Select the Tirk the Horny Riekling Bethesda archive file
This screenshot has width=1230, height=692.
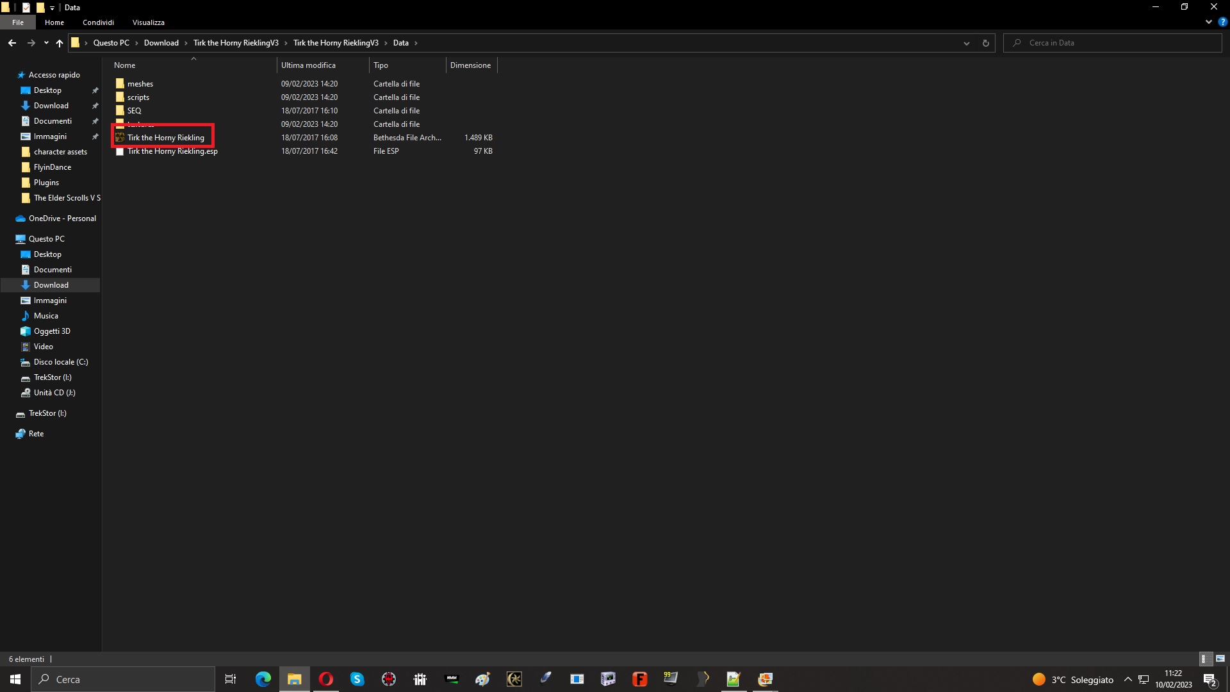pos(165,138)
